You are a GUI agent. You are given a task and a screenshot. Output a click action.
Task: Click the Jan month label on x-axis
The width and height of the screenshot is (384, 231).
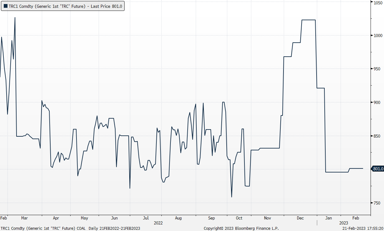[329, 218]
